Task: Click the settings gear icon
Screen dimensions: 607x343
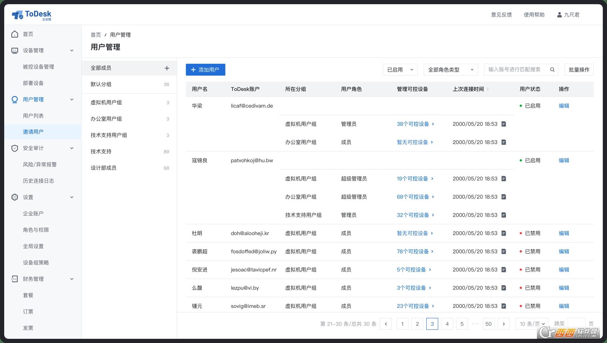Action: pyautogui.click(x=15, y=197)
